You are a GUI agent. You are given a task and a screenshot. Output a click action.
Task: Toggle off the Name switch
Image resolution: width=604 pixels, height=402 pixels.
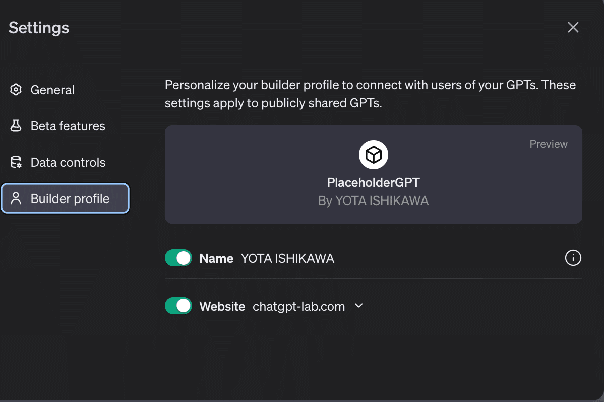[x=178, y=258]
